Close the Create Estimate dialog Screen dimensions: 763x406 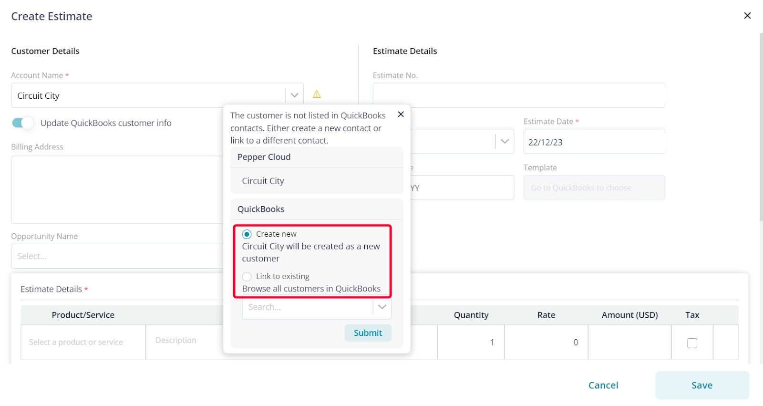point(747,16)
